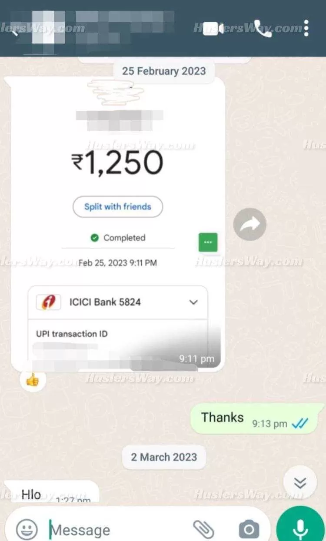This screenshot has width=326, height=541.
Task: Tap the microphone voice message button
Action: tap(300, 526)
